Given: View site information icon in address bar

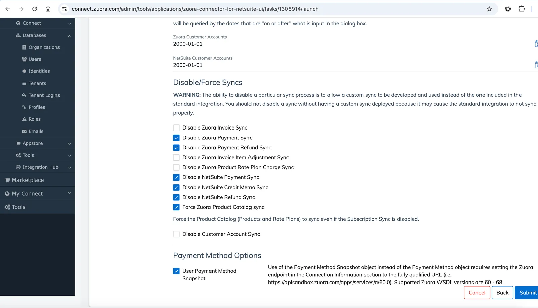Looking at the screenshot, I should (64, 9).
